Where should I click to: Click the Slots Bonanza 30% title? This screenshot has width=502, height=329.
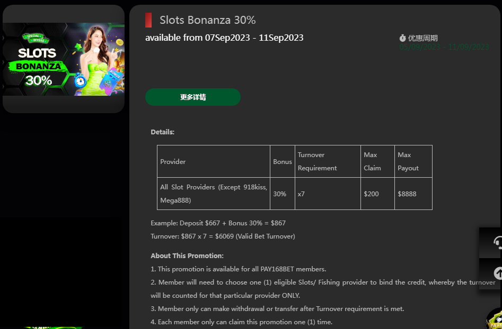pyautogui.click(x=207, y=20)
